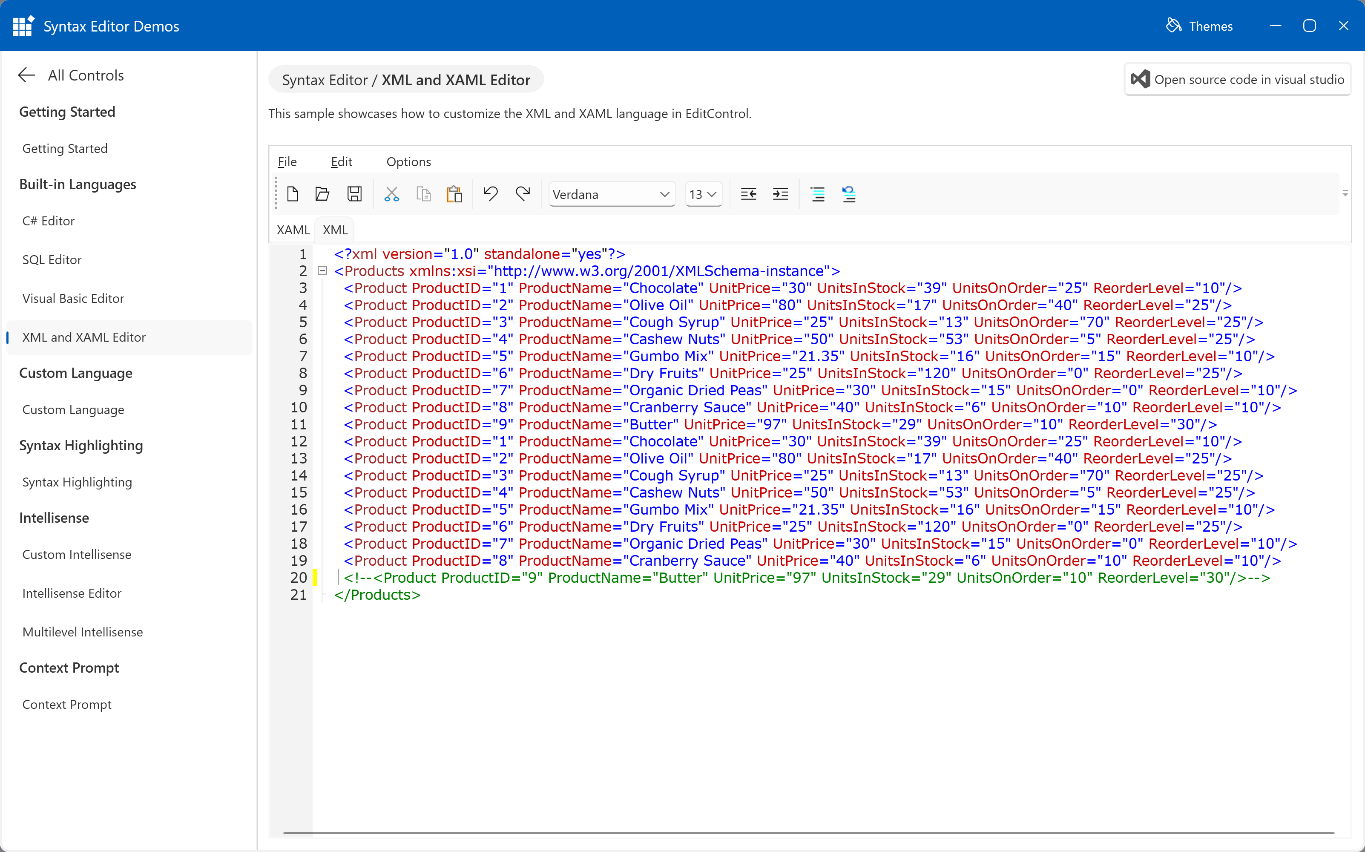Redo the last undone action

(522, 194)
